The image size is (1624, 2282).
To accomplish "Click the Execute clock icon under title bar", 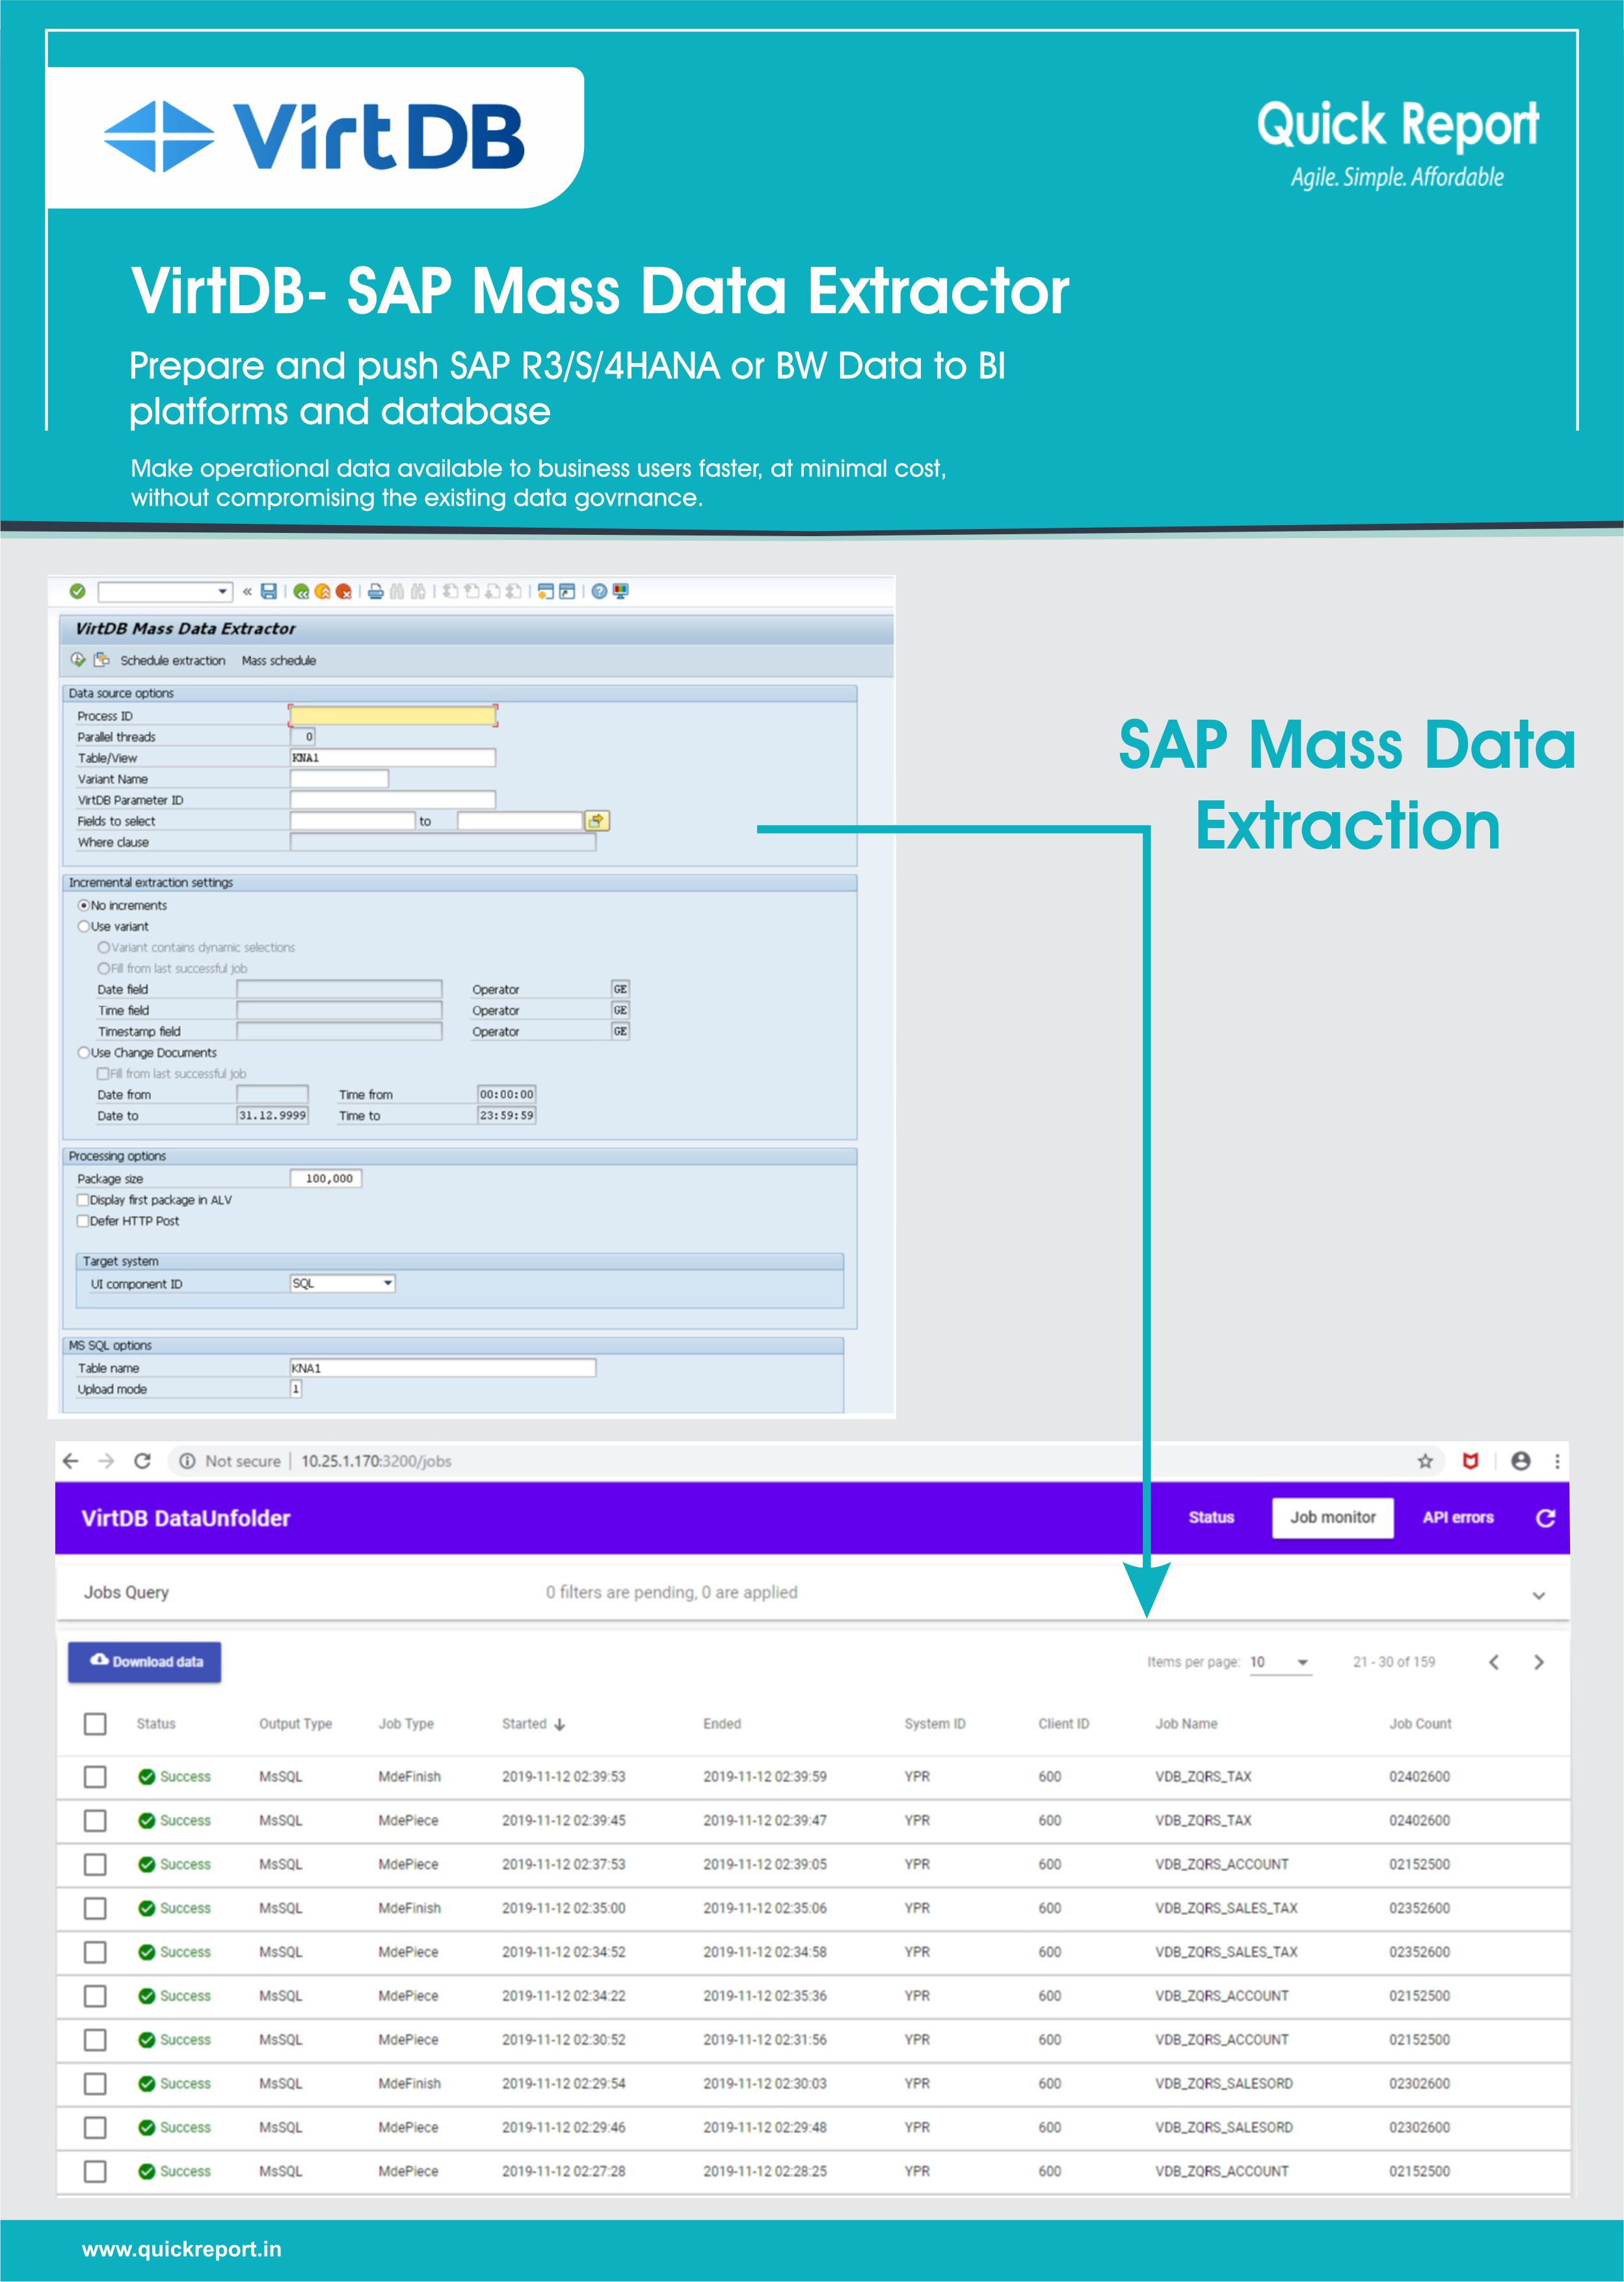I will tap(78, 659).
